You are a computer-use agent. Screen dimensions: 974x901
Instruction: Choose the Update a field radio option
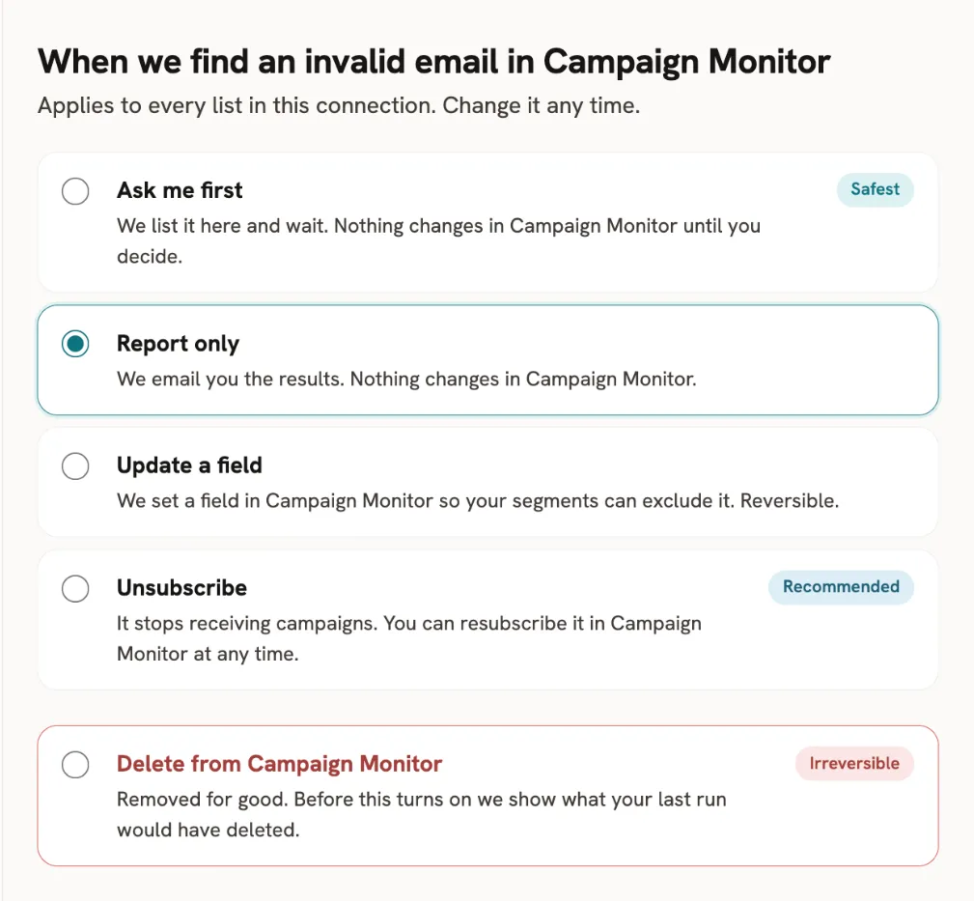pos(75,466)
